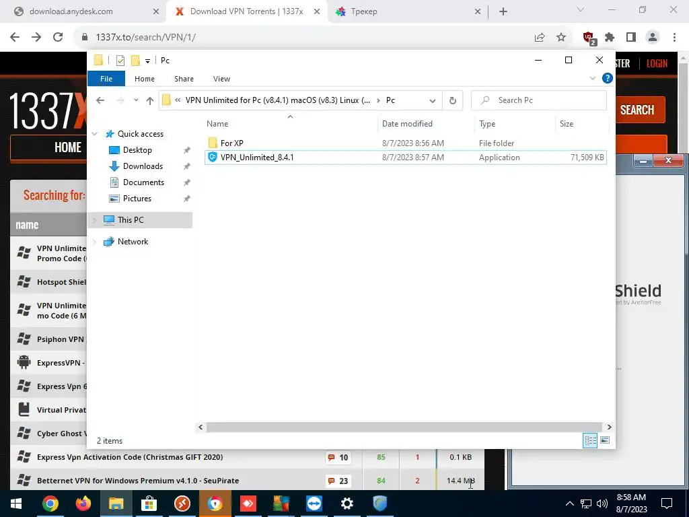Select Pictures in Quick access

point(137,199)
